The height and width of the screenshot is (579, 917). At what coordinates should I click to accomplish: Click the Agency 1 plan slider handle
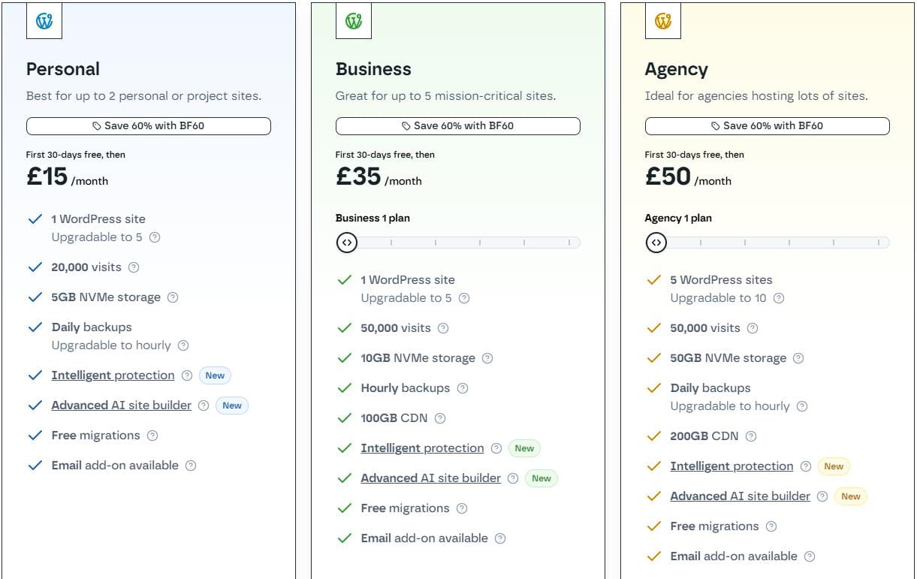656,243
